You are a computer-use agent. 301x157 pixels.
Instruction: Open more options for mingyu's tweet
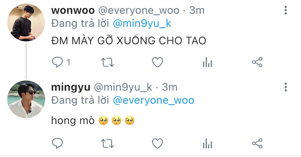(286, 87)
